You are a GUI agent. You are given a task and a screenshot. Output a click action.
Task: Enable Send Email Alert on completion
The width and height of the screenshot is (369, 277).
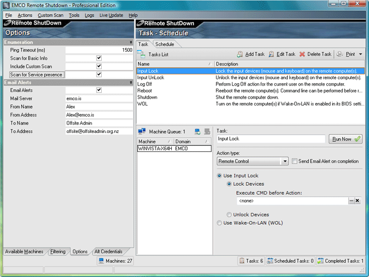294,161
